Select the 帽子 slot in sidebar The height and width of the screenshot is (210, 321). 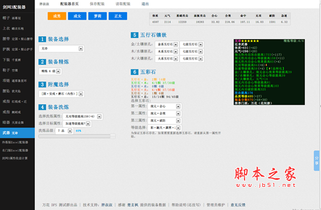pyautogui.click(x=17, y=18)
